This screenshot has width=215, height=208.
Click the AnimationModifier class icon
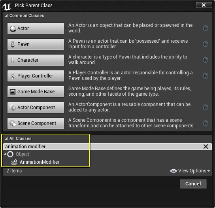(x=14, y=162)
